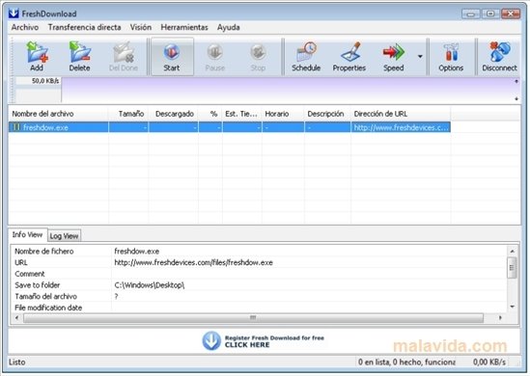The image size is (530, 376).
Task: Click the File modification date row
Action: tap(259, 308)
